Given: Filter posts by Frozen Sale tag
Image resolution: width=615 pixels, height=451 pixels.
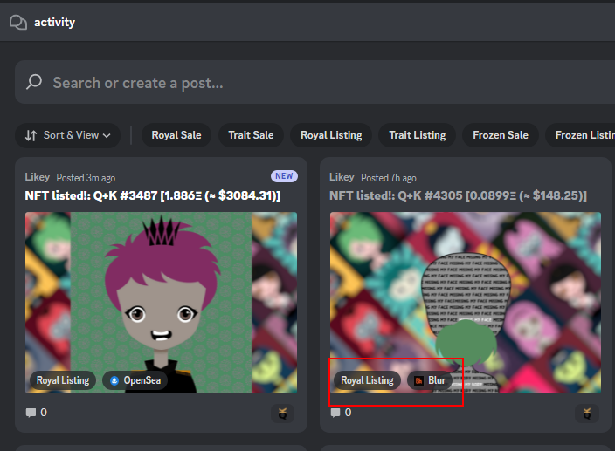Looking at the screenshot, I should coord(501,135).
